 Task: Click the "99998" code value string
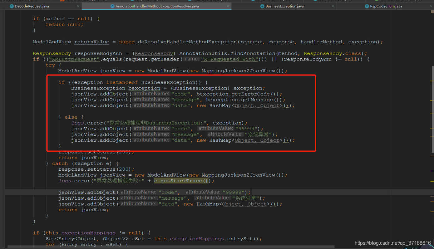[x=234, y=192]
